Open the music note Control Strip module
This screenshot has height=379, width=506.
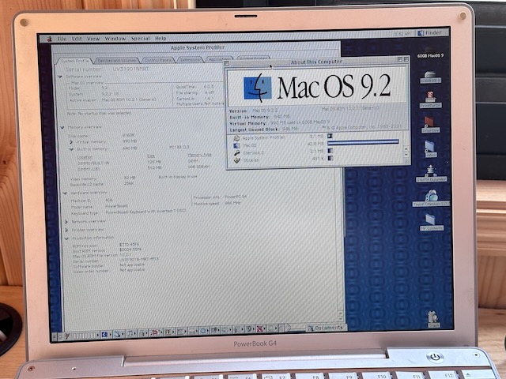[x=130, y=334]
